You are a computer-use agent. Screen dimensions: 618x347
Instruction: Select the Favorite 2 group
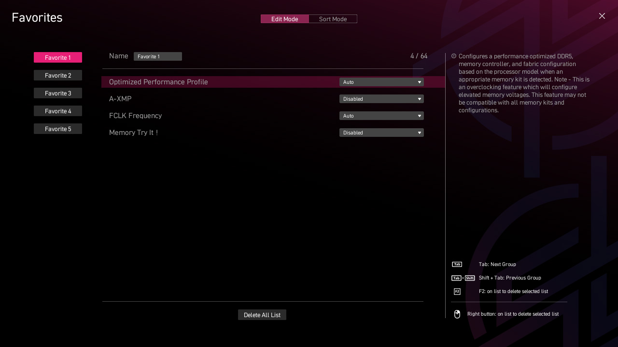click(58, 75)
